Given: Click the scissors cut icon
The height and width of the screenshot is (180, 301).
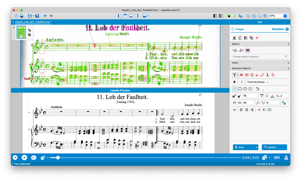Looking at the screenshot, I should 234,38.
